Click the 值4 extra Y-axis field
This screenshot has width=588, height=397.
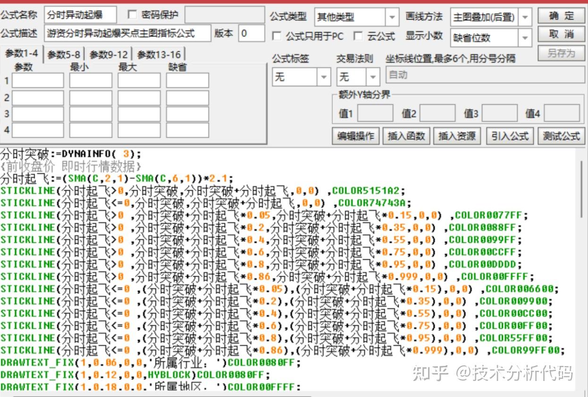click(x=562, y=113)
